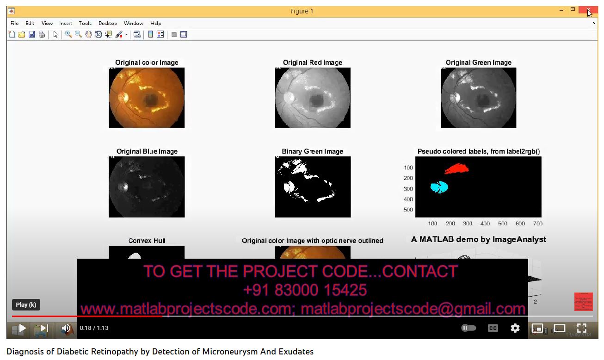The width and height of the screenshot is (604, 360).
Task: Print the figure using the printer icon
Action: click(x=42, y=35)
